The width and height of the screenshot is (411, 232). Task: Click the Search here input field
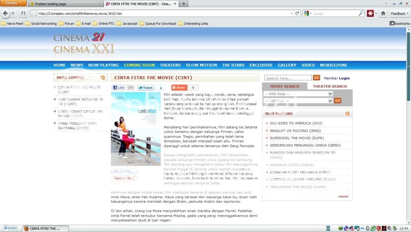(x=288, y=78)
